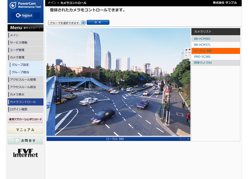
Task: Select iPRO SC385 camera
Action: 215,57
